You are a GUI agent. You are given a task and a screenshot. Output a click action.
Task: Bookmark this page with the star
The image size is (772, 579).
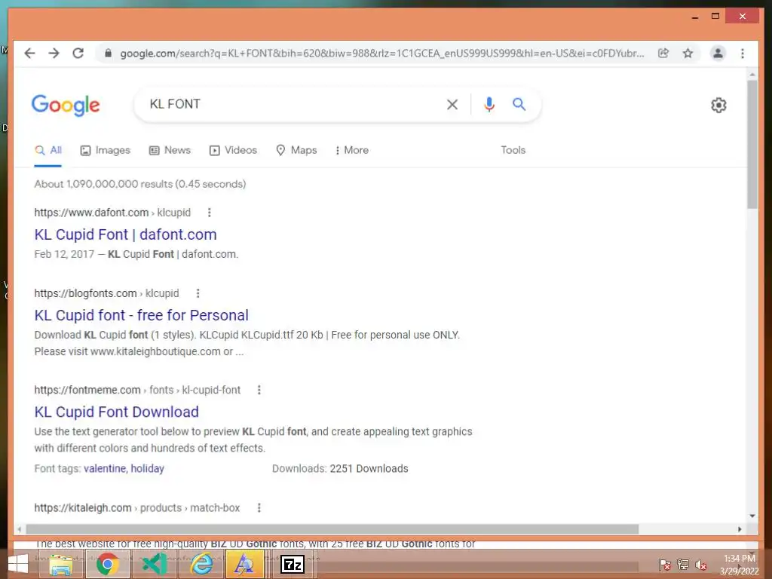coord(688,54)
